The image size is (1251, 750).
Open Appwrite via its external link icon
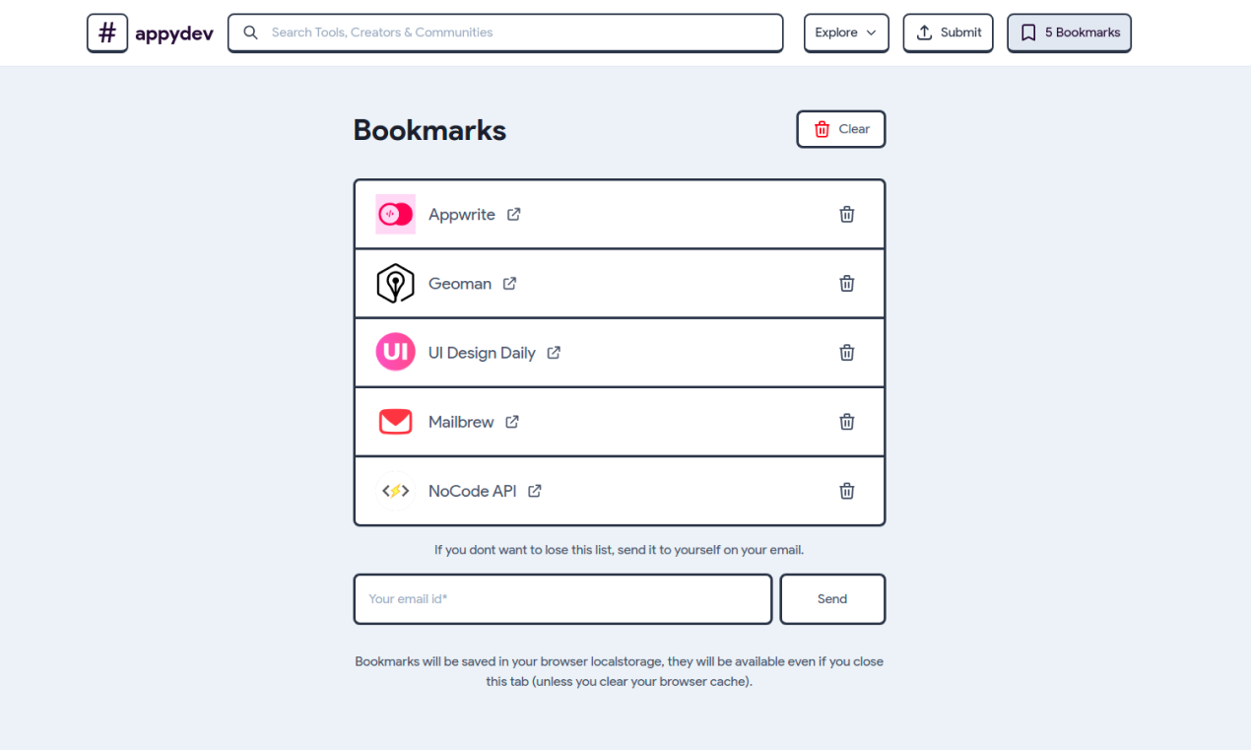point(513,214)
